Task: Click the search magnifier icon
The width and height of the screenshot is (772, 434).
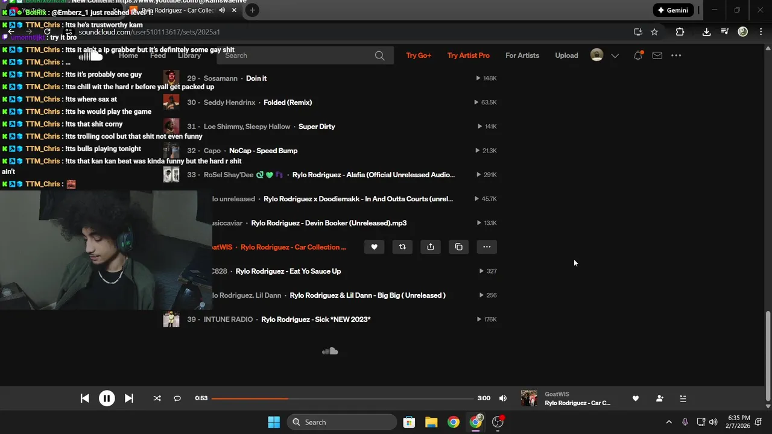Action: pos(379,55)
